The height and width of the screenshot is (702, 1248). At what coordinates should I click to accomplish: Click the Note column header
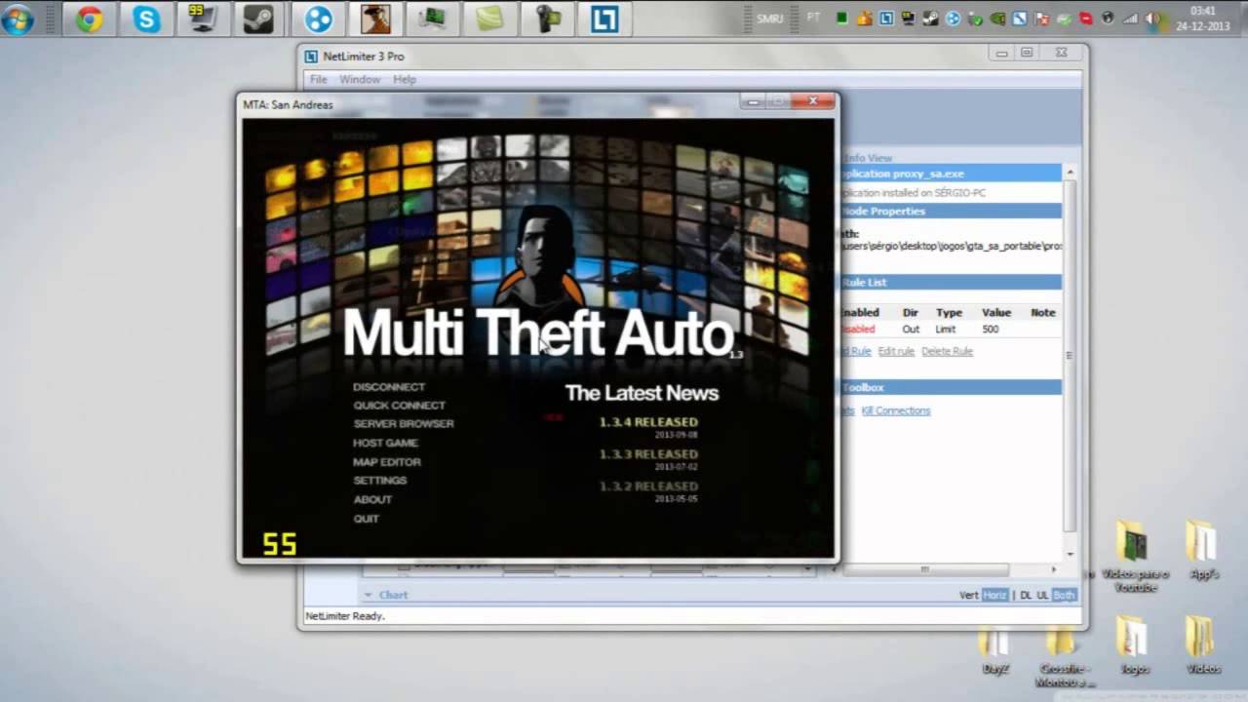click(1043, 313)
